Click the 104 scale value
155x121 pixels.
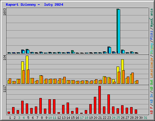(5, 57)
